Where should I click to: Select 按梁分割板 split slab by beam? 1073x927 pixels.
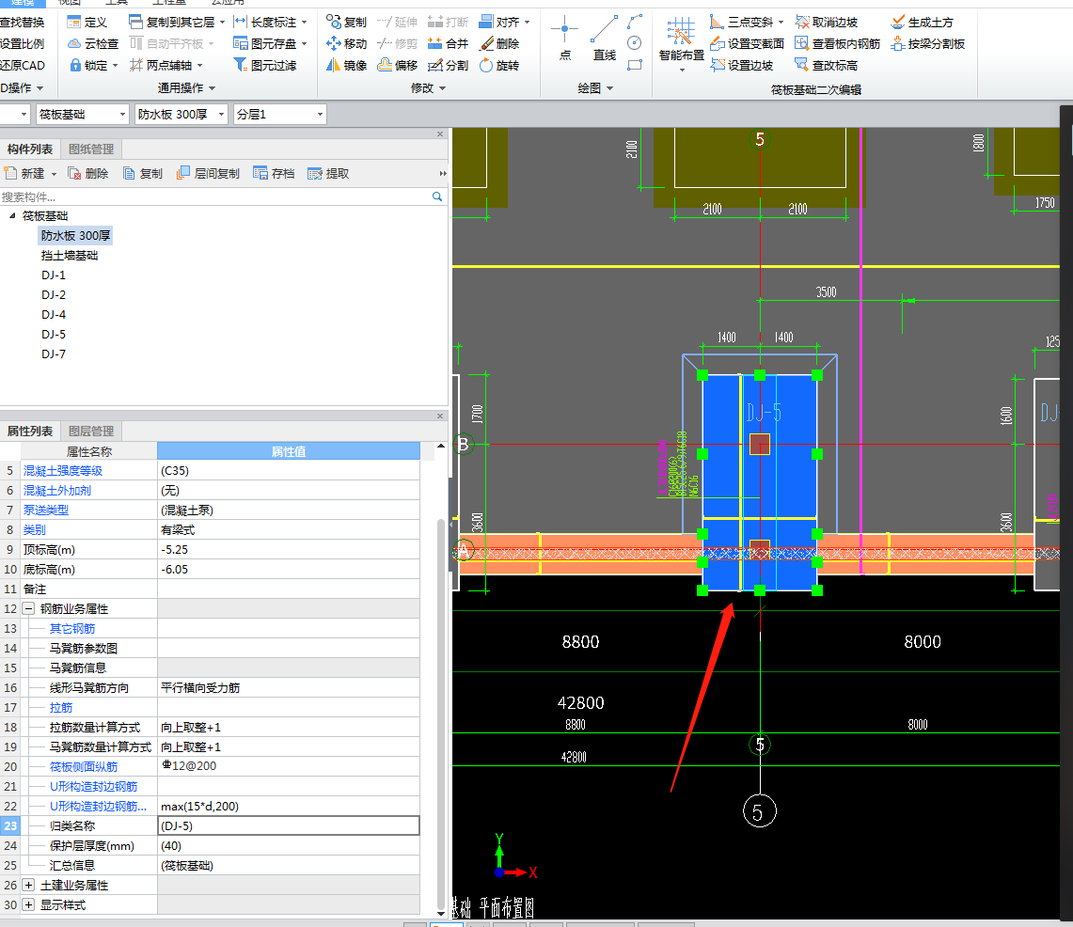click(927, 44)
